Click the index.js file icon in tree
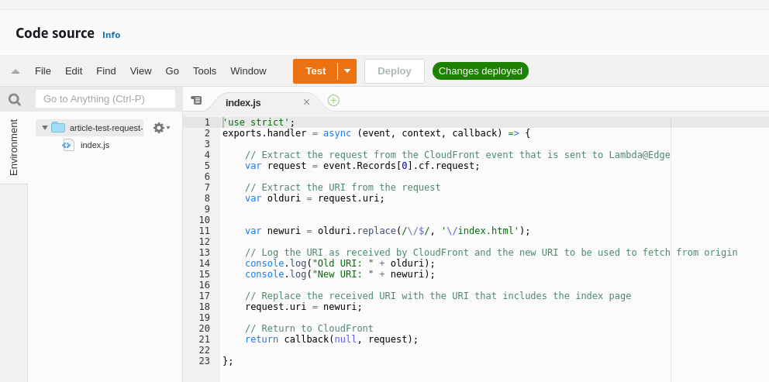The image size is (769, 382). (68, 145)
